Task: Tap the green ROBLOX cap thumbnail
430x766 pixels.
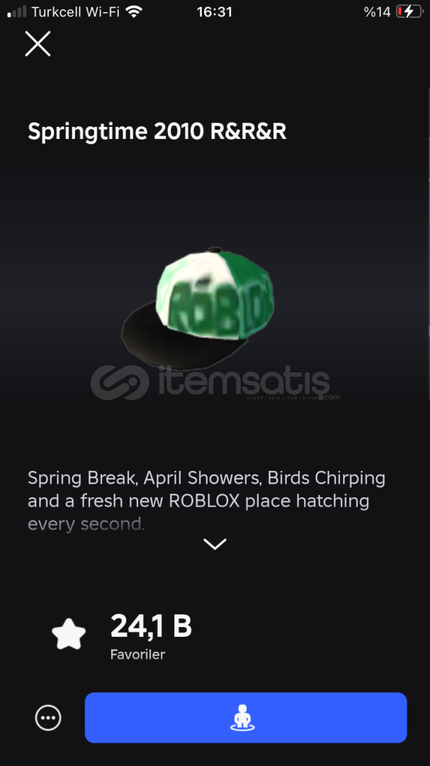Action: (198, 306)
